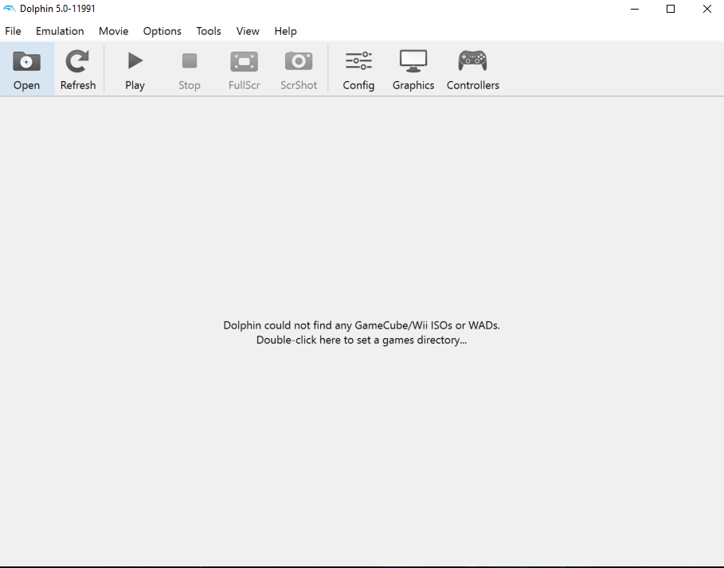Open the Help menu
The width and height of the screenshot is (724, 568).
point(285,31)
